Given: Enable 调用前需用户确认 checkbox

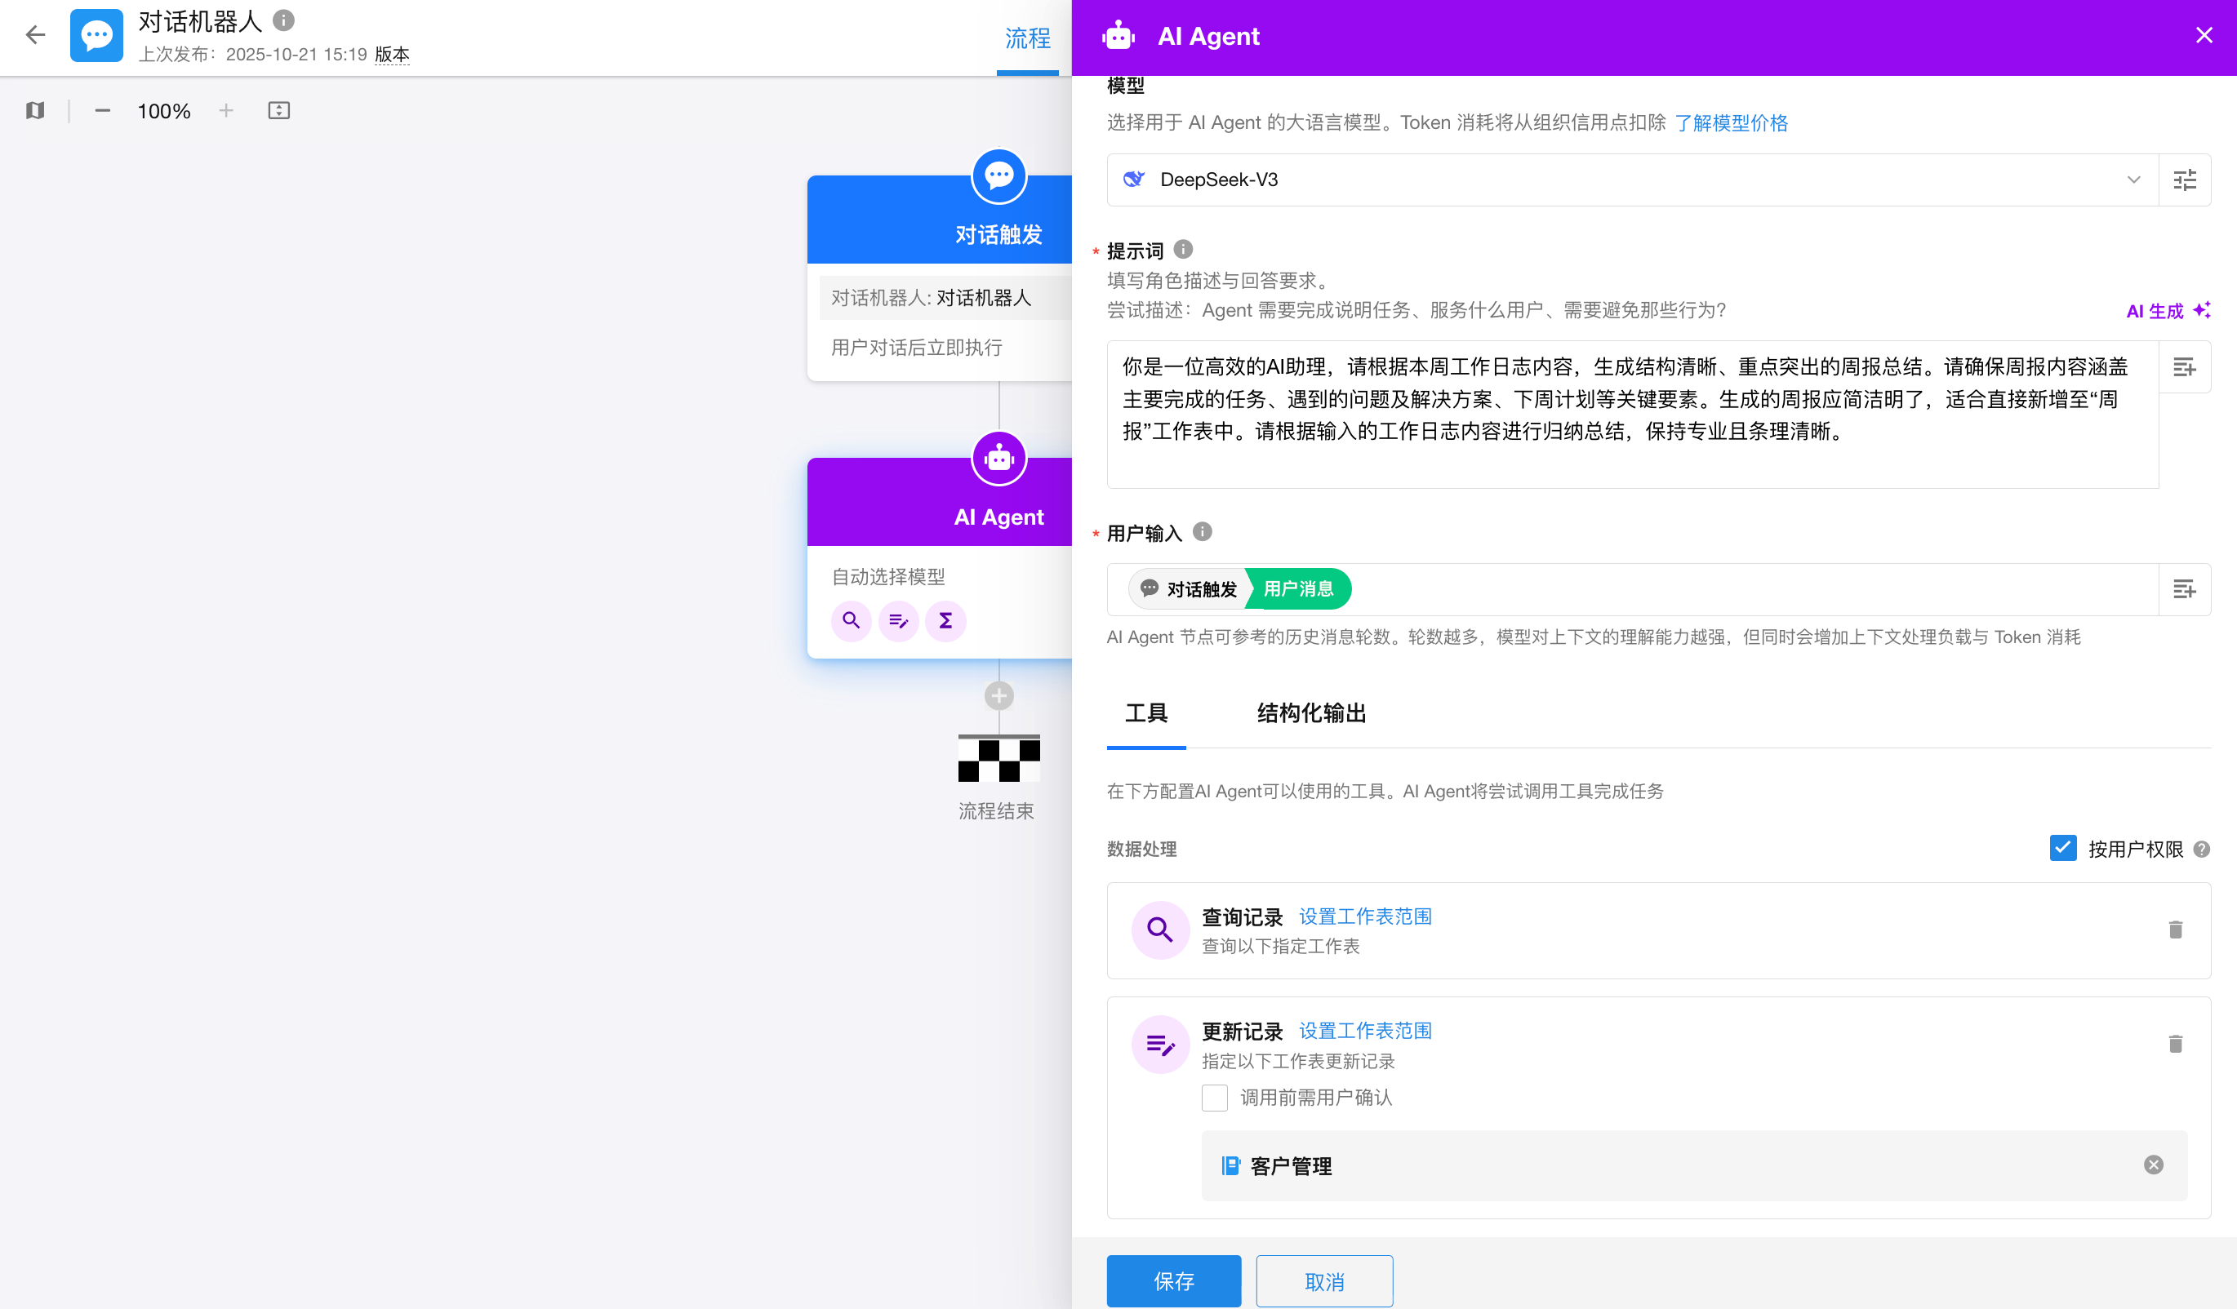Looking at the screenshot, I should (x=1214, y=1098).
